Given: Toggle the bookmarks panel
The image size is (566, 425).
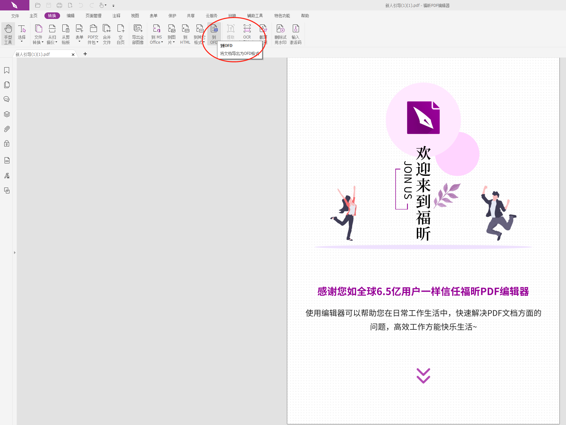Looking at the screenshot, I should coord(7,70).
